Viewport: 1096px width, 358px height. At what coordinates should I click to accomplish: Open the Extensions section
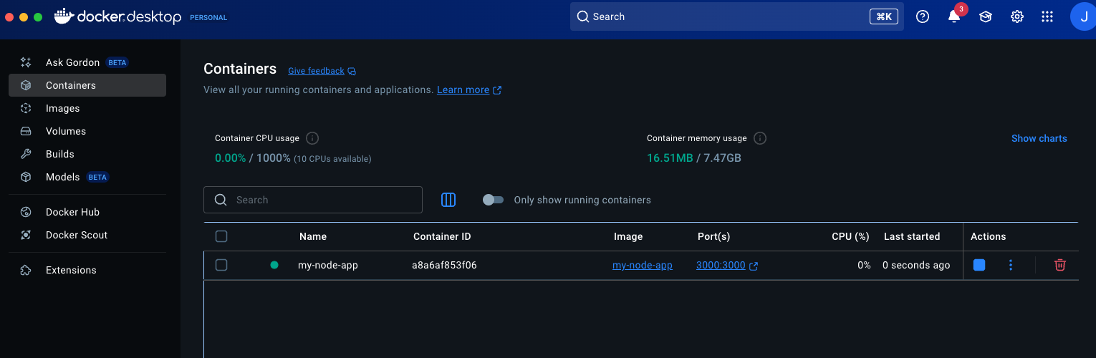87,270
